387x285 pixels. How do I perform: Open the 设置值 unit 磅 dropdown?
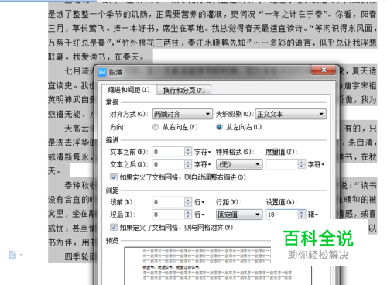click(313, 215)
